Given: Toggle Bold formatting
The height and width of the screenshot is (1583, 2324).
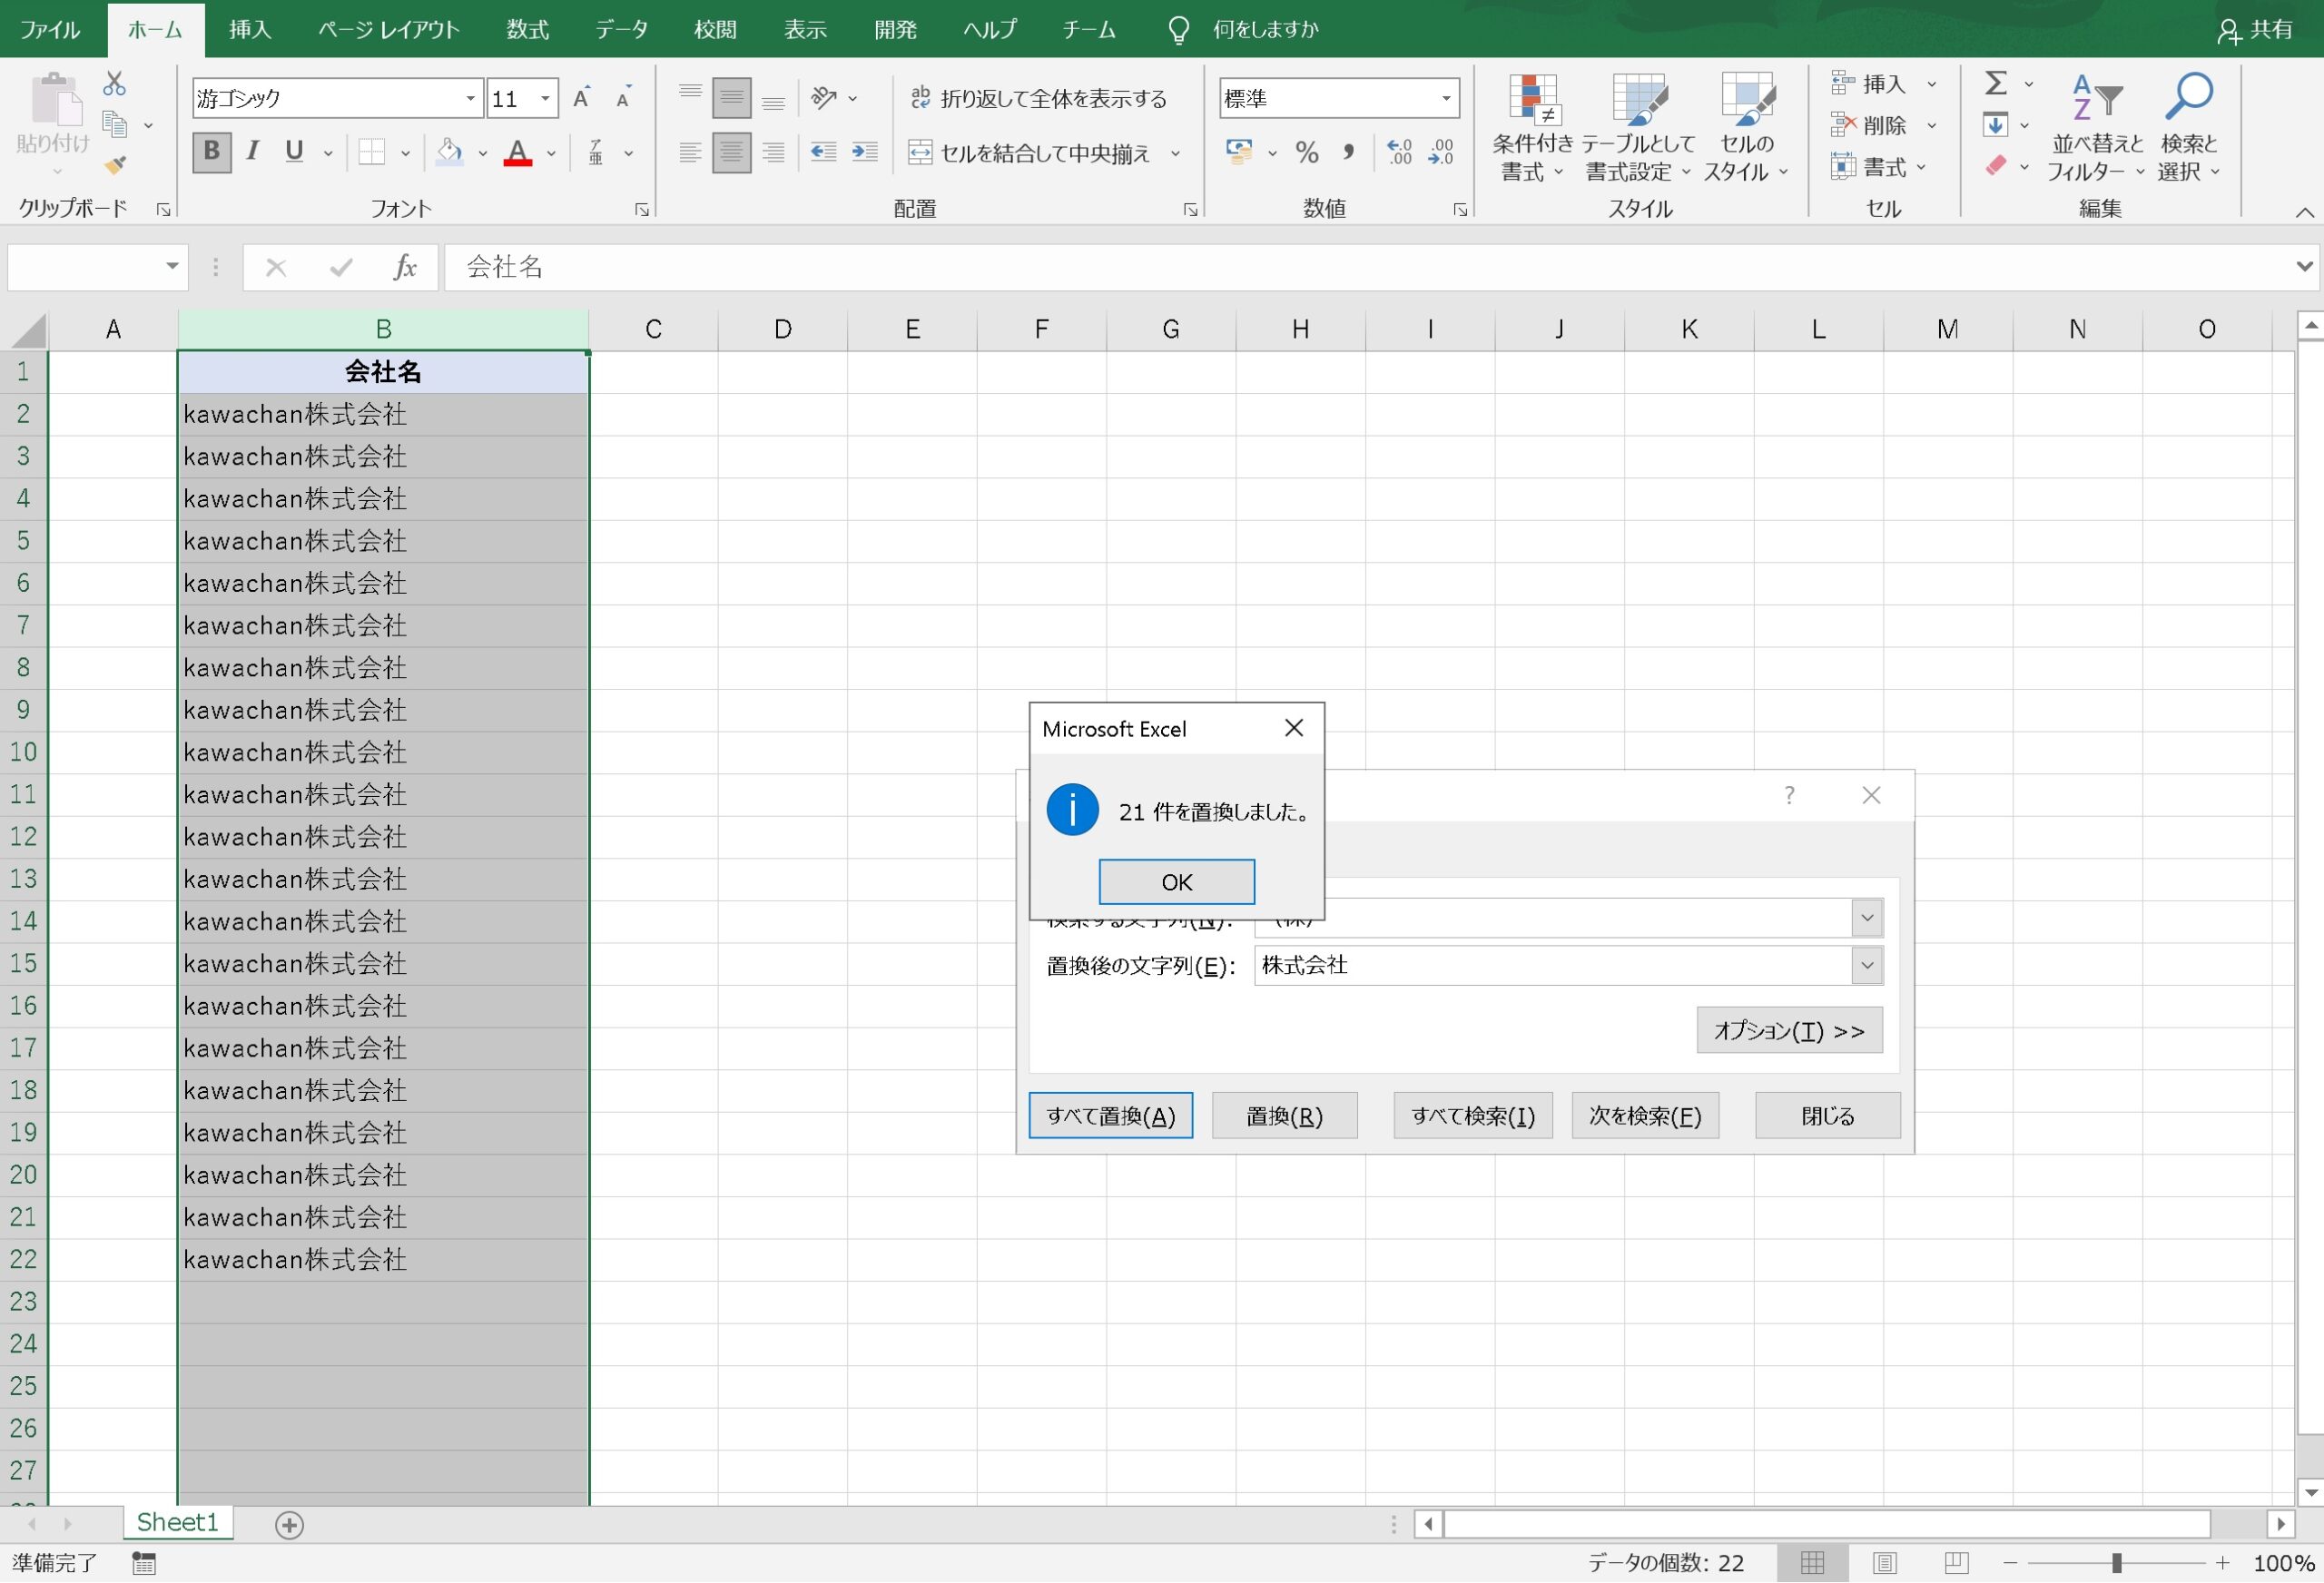Looking at the screenshot, I should [x=211, y=152].
